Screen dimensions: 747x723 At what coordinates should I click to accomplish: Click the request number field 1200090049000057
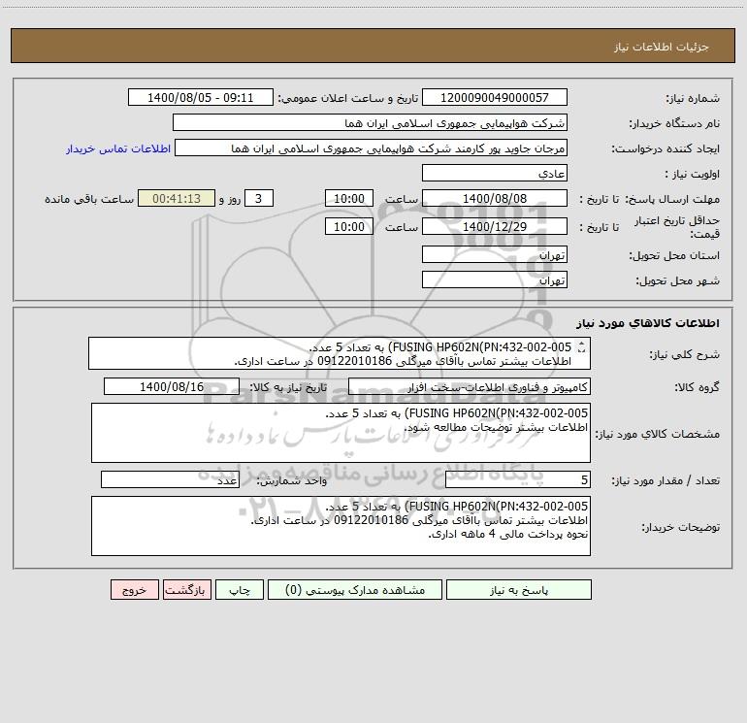(x=495, y=97)
